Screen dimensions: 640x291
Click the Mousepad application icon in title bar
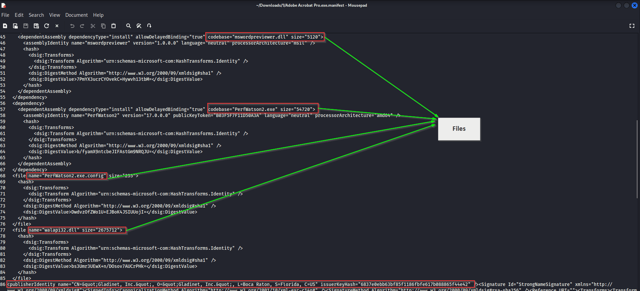4,5
